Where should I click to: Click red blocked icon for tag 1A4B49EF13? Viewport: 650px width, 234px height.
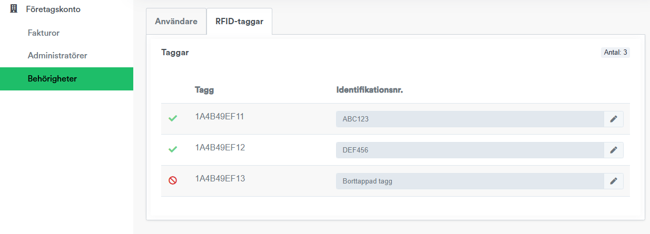click(173, 180)
